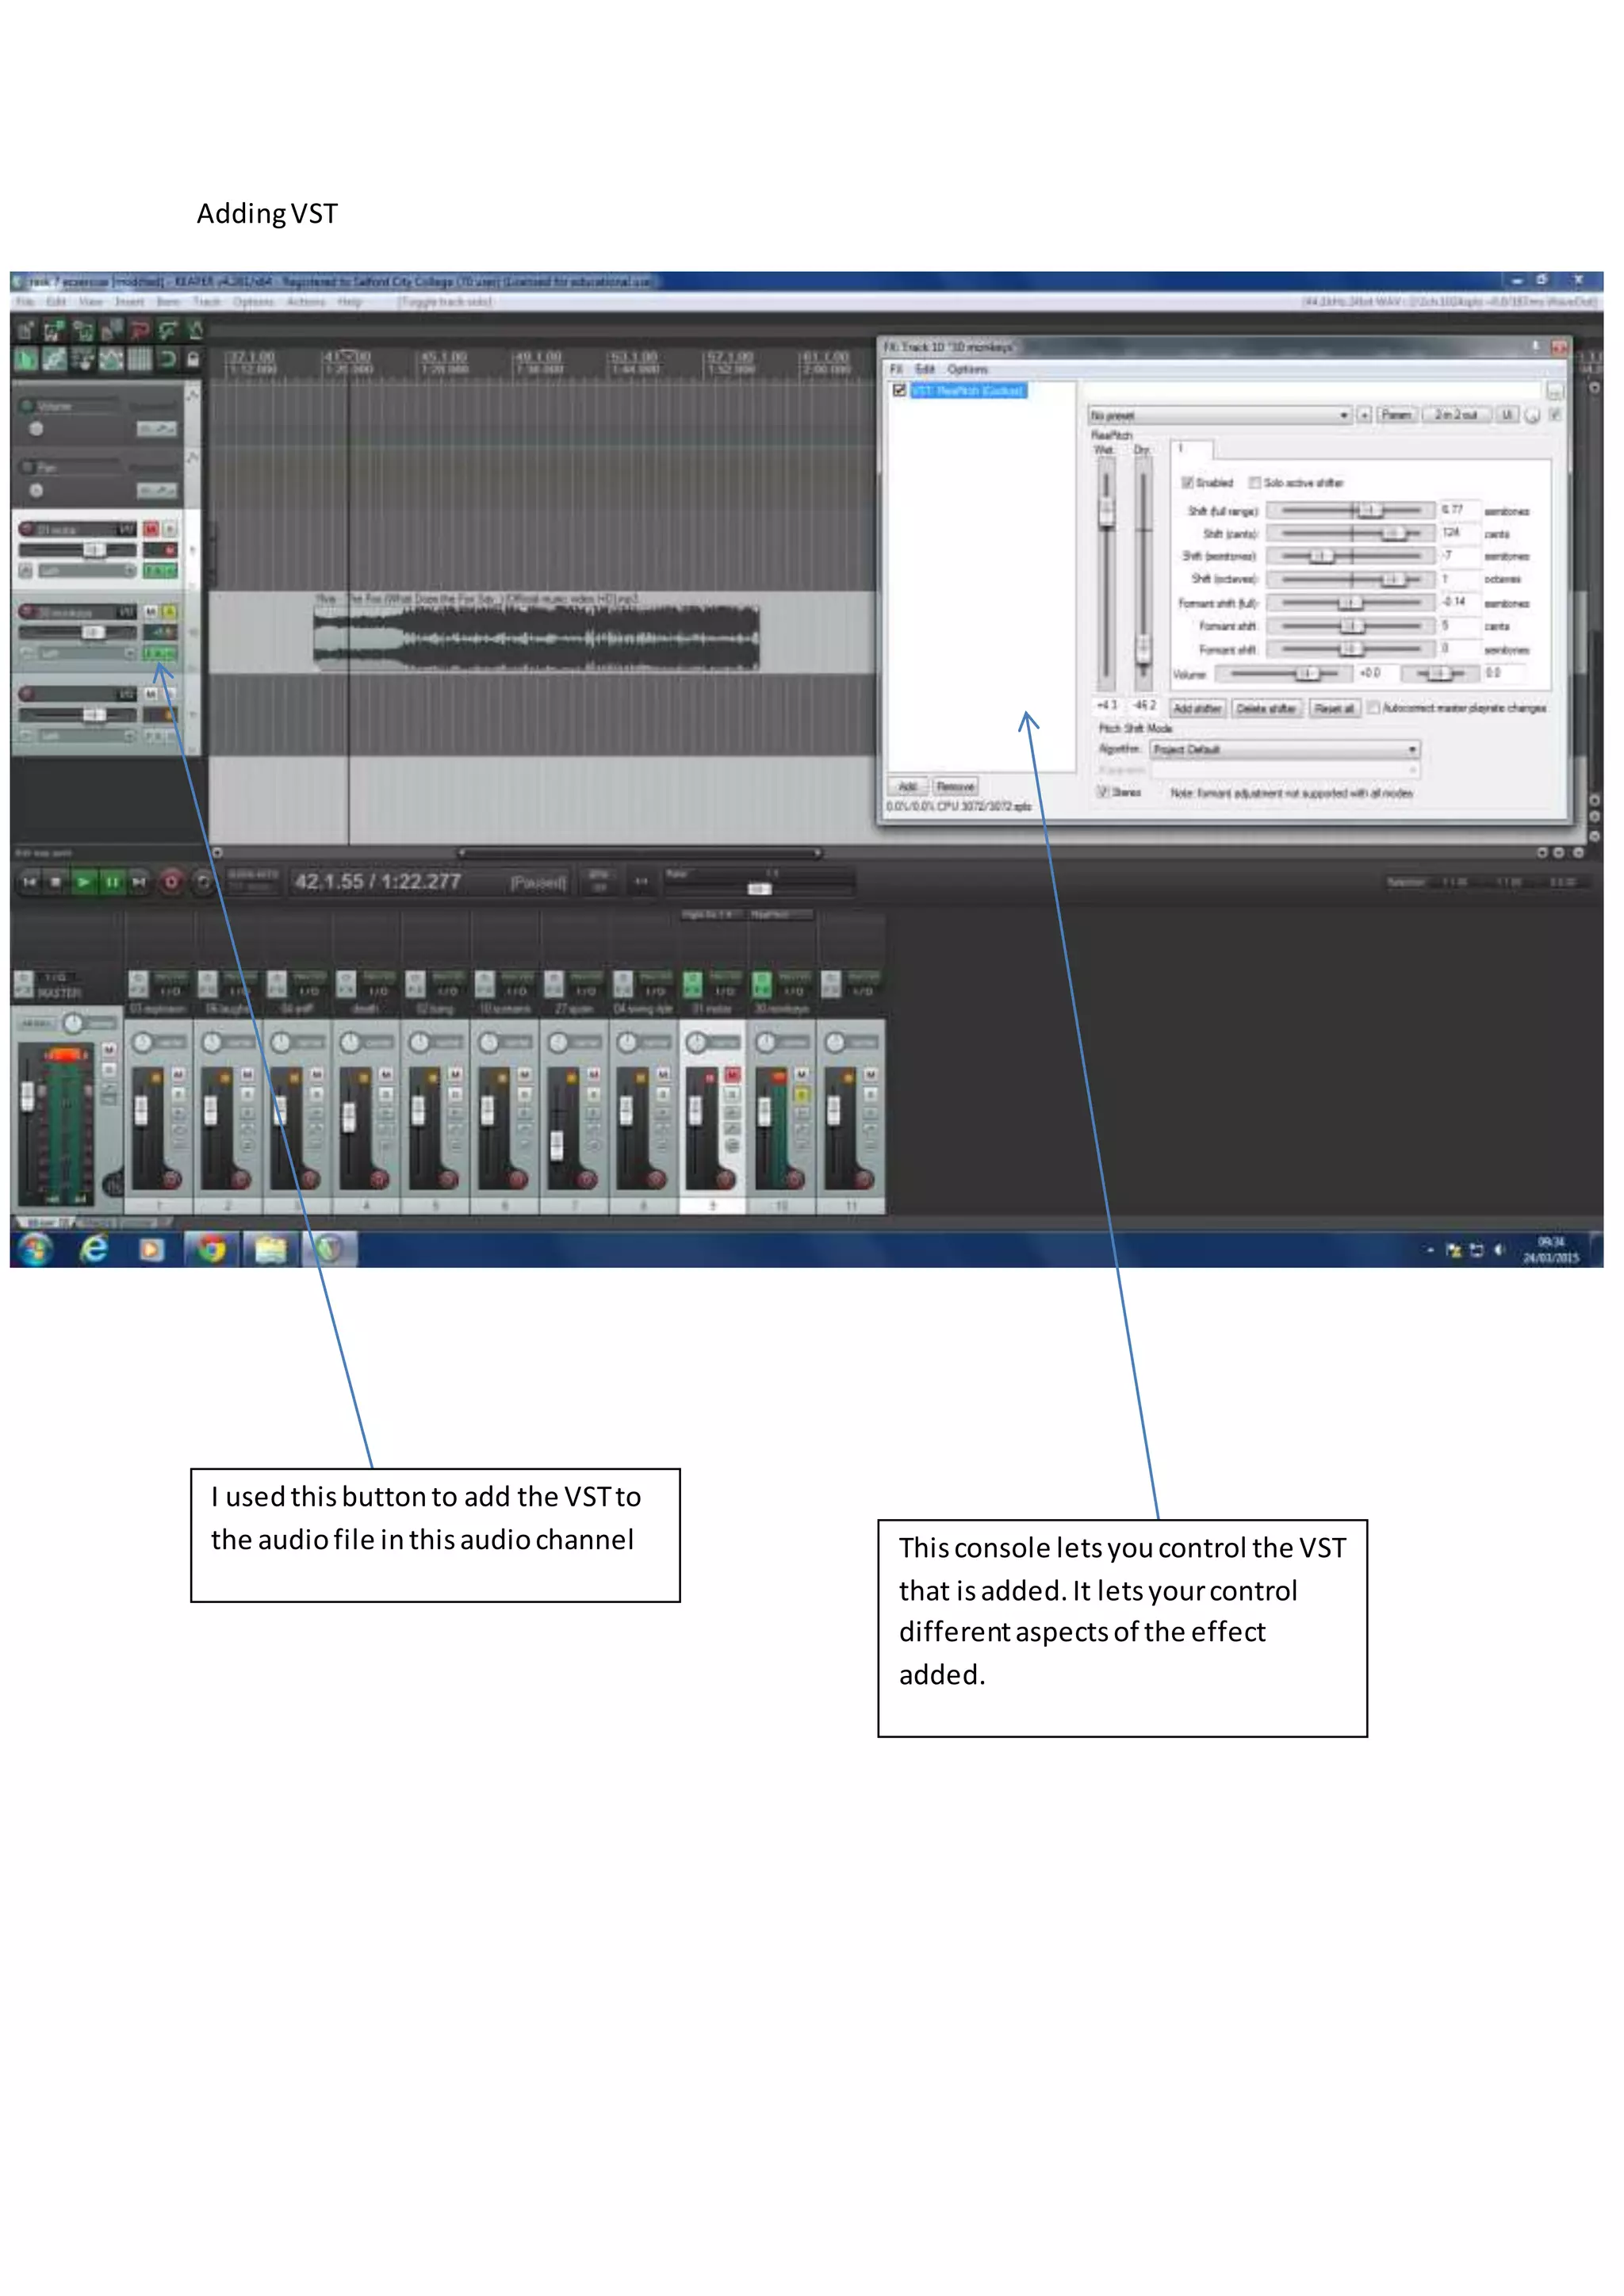This screenshot has width=1624, height=2296.
Task: Click the green FX button on mixer channel 10
Action: coord(761,984)
